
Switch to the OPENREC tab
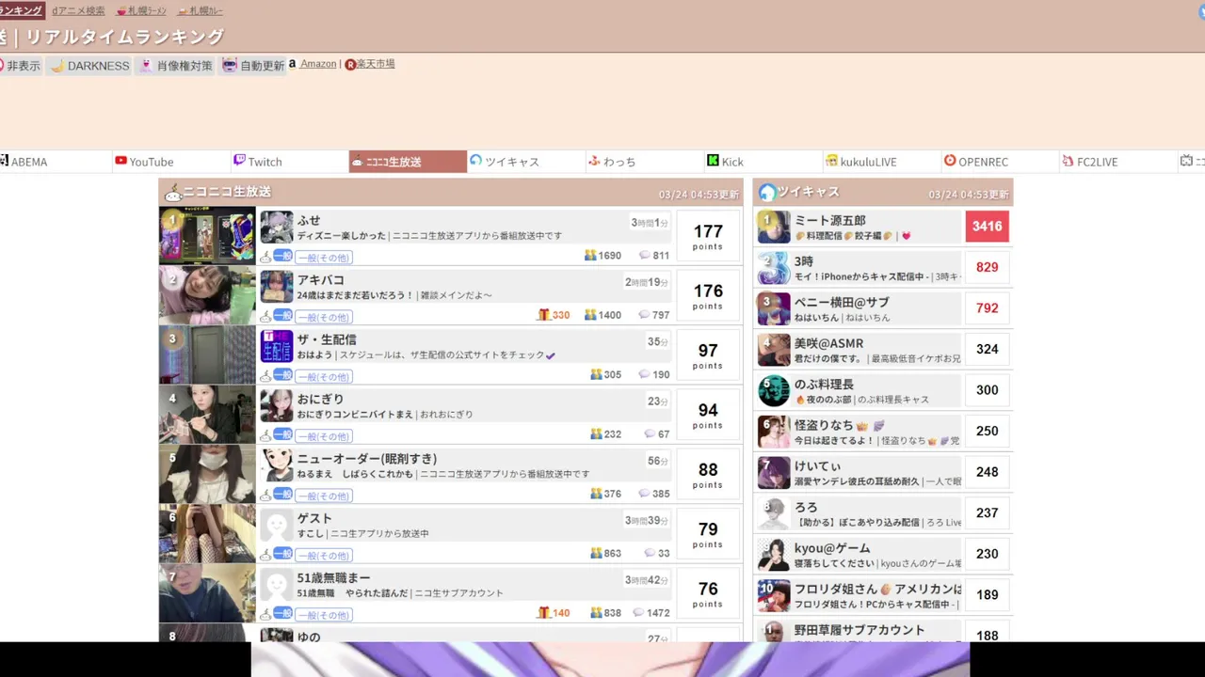(1000, 162)
